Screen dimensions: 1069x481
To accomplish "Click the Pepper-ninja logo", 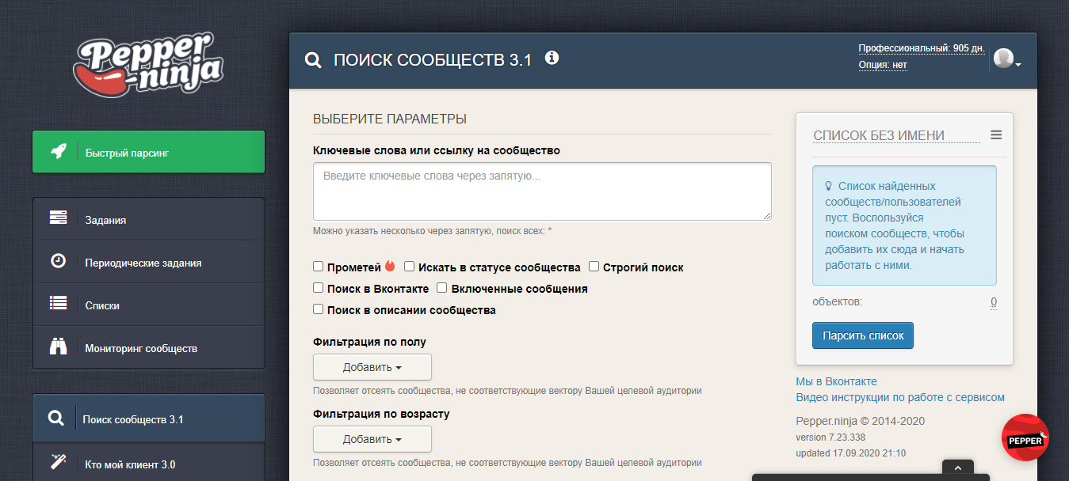I will pyautogui.click(x=149, y=64).
